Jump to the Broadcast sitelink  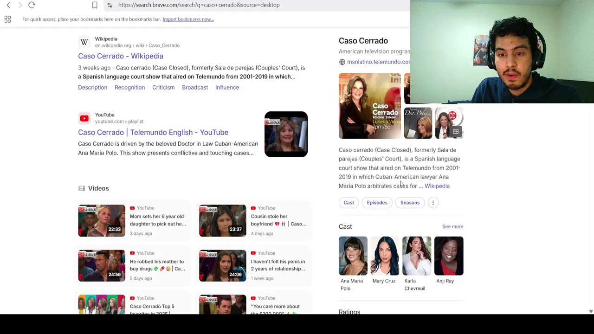195,88
